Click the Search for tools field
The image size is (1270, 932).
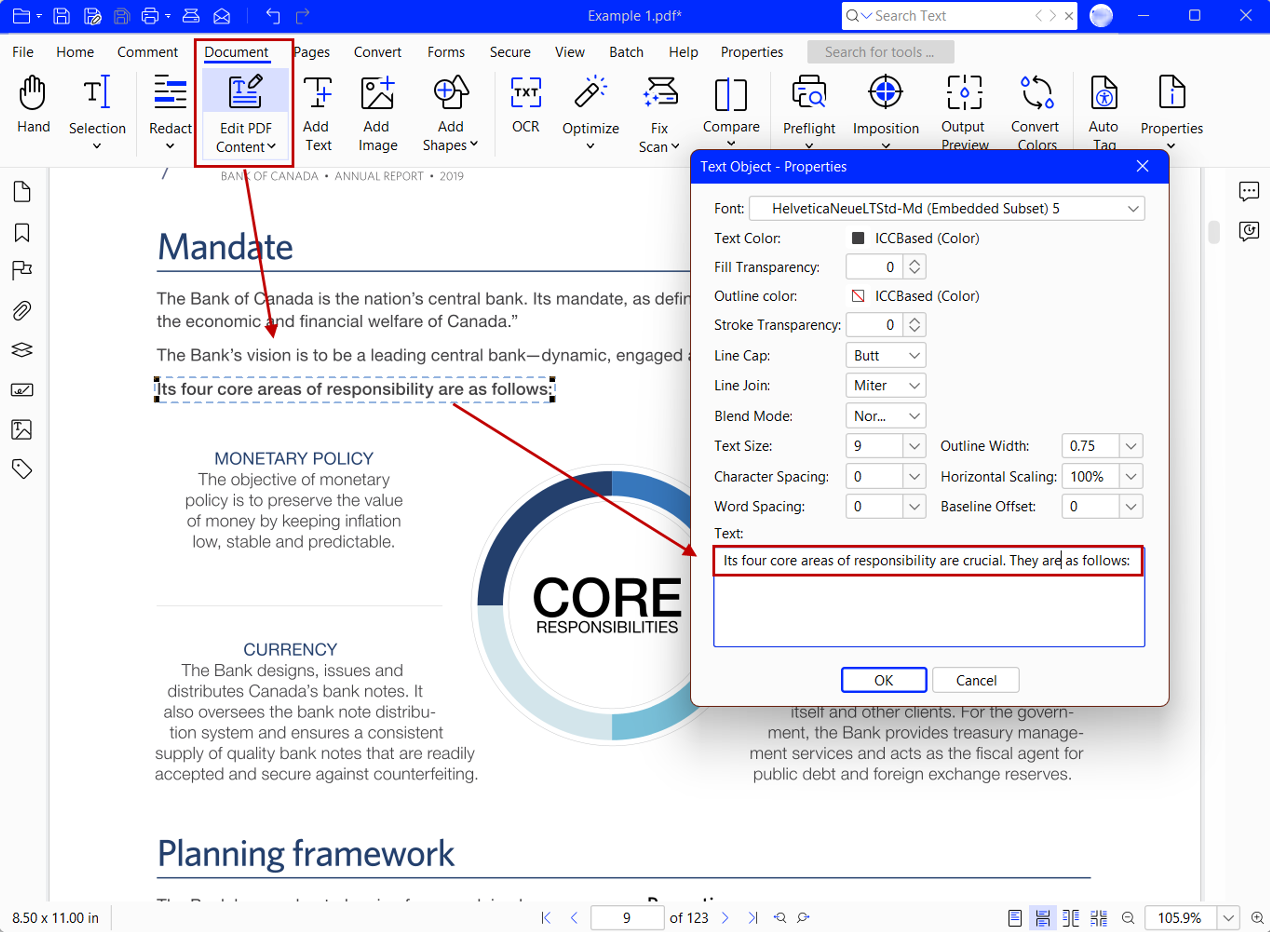click(x=880, y=52)
